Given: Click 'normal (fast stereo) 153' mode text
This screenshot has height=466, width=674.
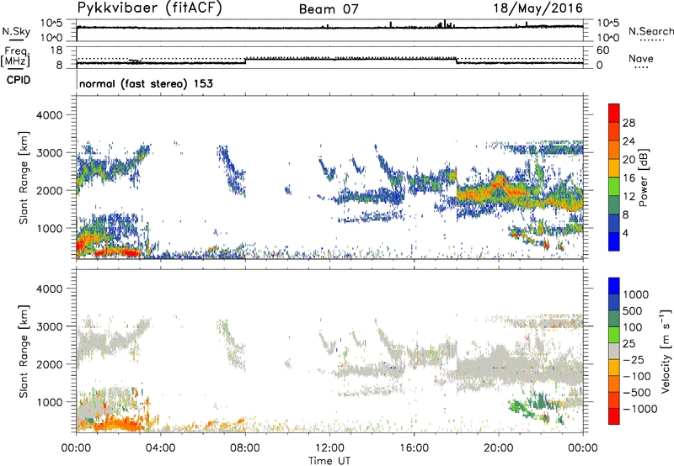Looking at the screenshot, I should pyautogui.click(x=146, y=83).
